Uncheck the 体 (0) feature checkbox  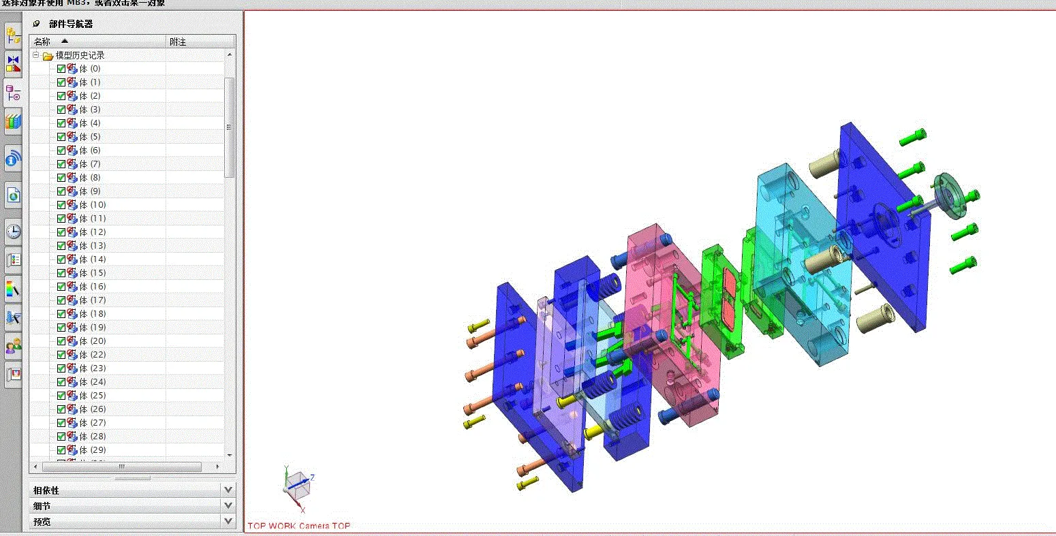click(61, 68)
